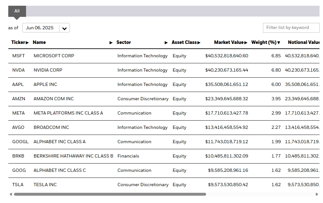Select the All tab
The image size is (323, 203).
coord(17,11)
